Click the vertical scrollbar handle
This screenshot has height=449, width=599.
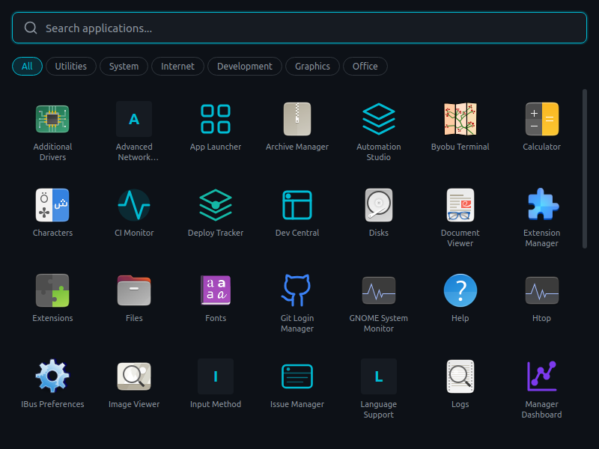pyautogui.click(x=585, y=169)
